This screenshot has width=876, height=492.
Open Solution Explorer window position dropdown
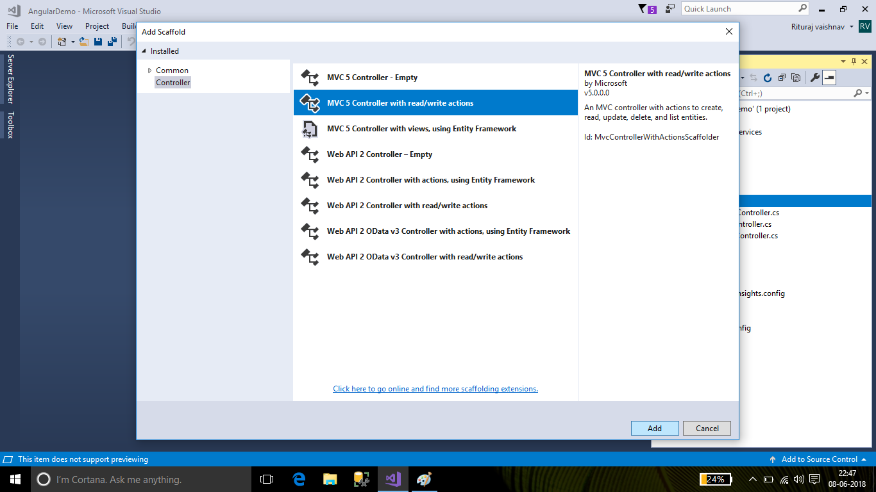pyautogui.click(x=842, y=61)
